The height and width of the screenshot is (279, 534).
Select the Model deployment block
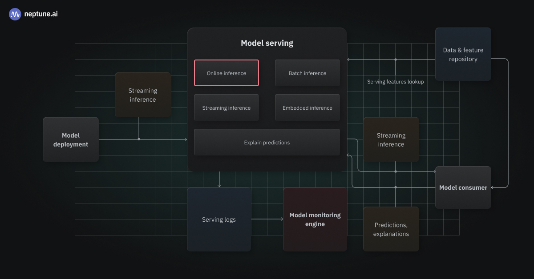tap(70, 139)
